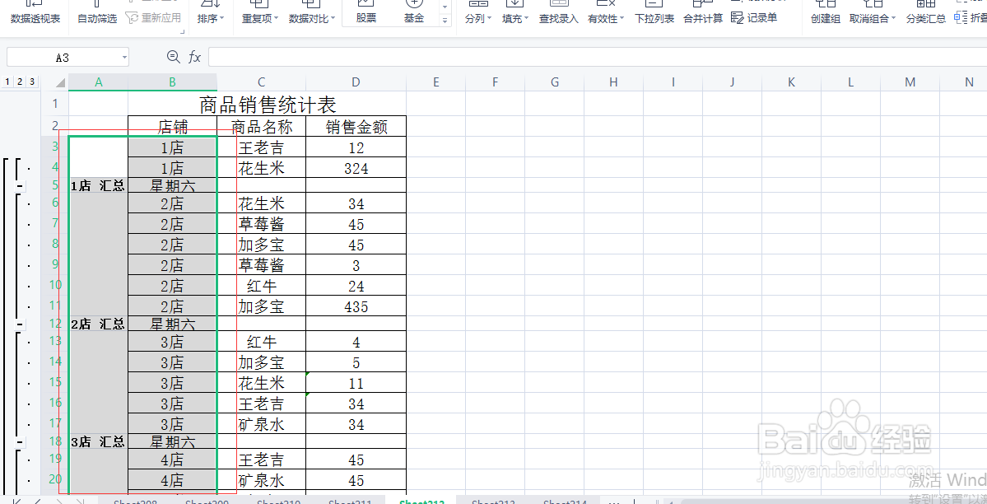Open the name box dropdown arrow
987x504 pixels.
tap(124, 58)
